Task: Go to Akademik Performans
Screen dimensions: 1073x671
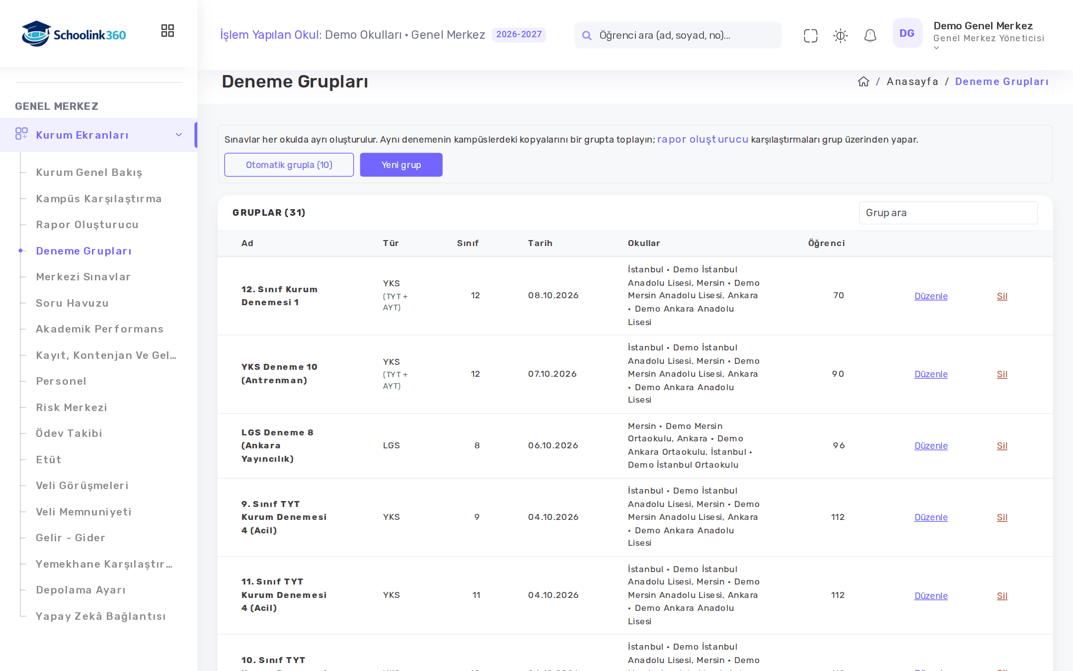Action: (99, 329)
